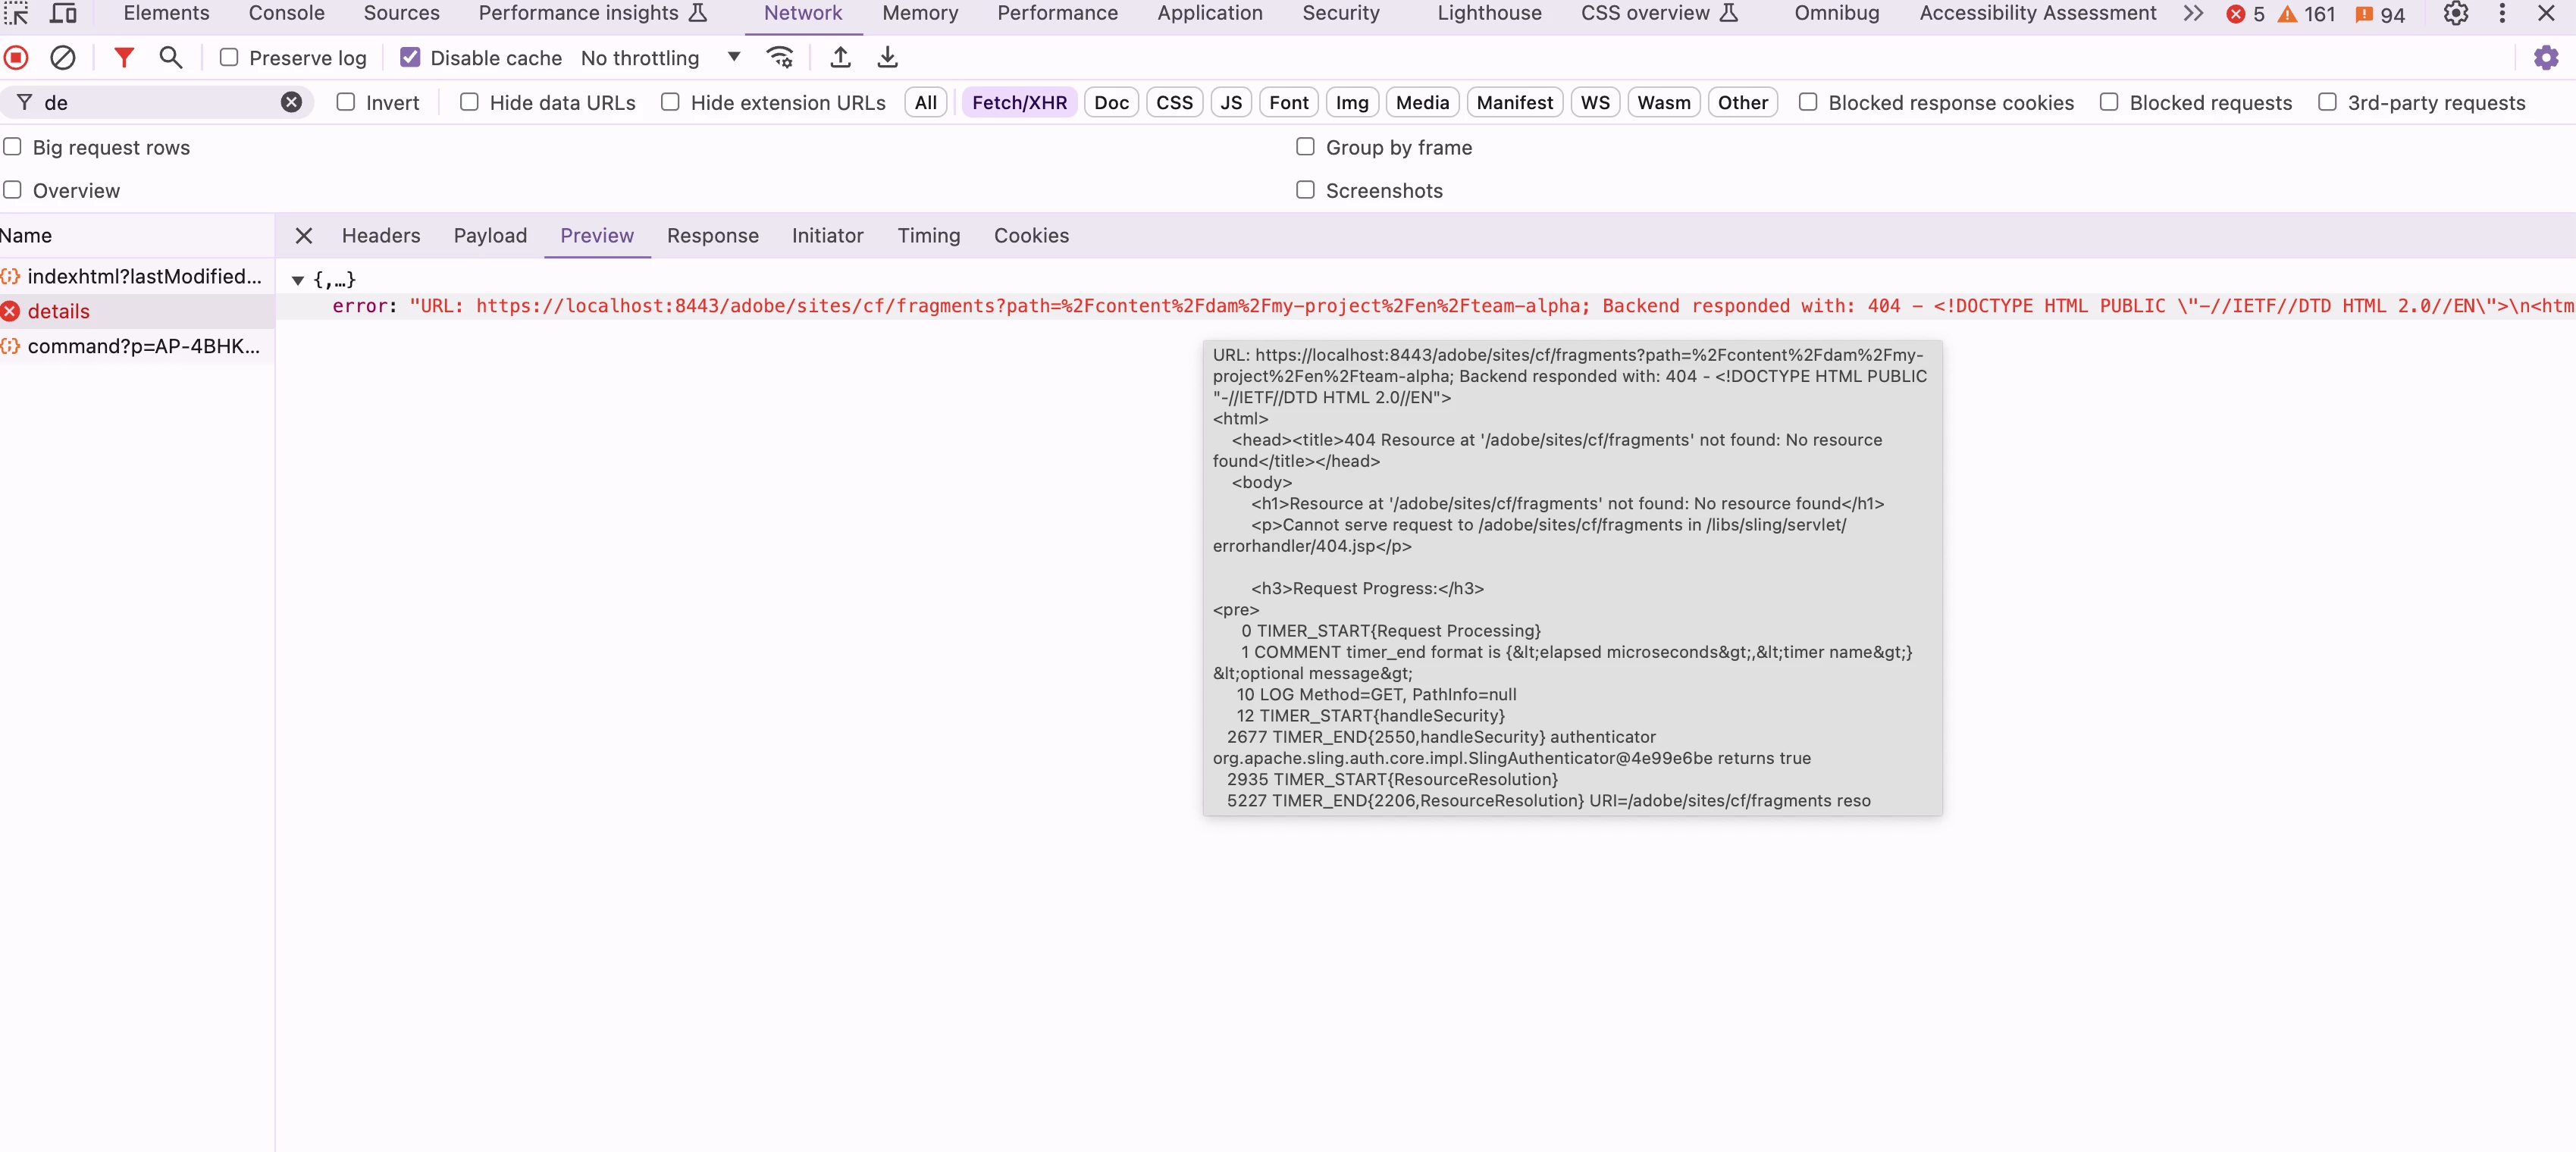The image size is (2576, 1152).
Task: Enable Preserve log checkbox
Action: pyautogui.click(x=229, y=58)
